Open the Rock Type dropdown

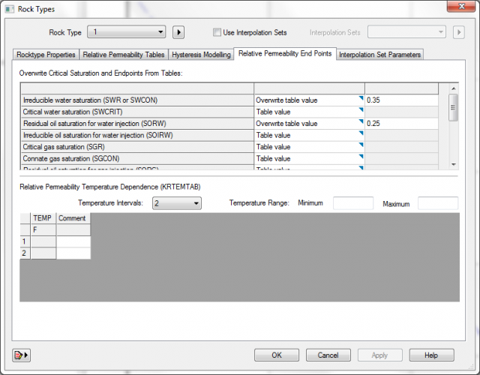(x=127, y=32)
